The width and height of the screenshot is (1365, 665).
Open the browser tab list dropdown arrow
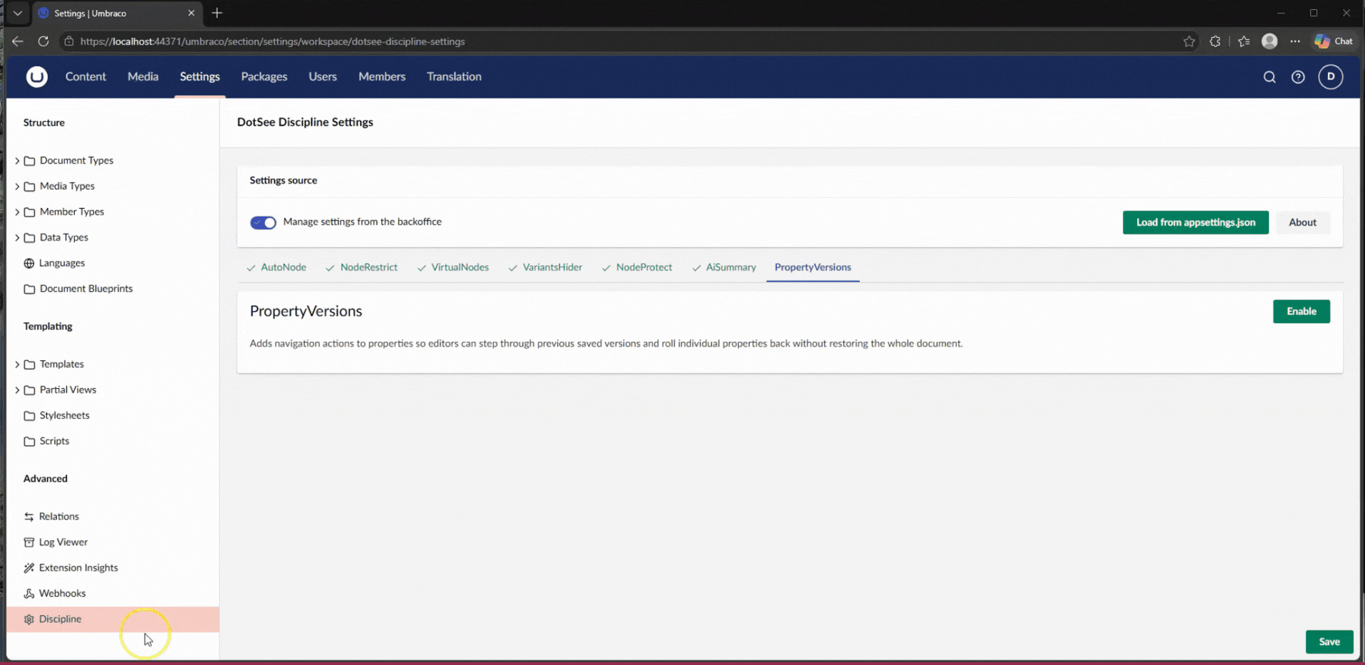(x=18, y=13)
